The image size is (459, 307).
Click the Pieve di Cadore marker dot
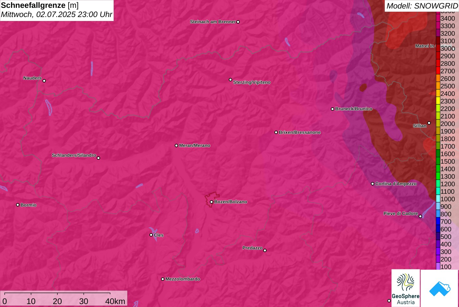click(420, 216)
